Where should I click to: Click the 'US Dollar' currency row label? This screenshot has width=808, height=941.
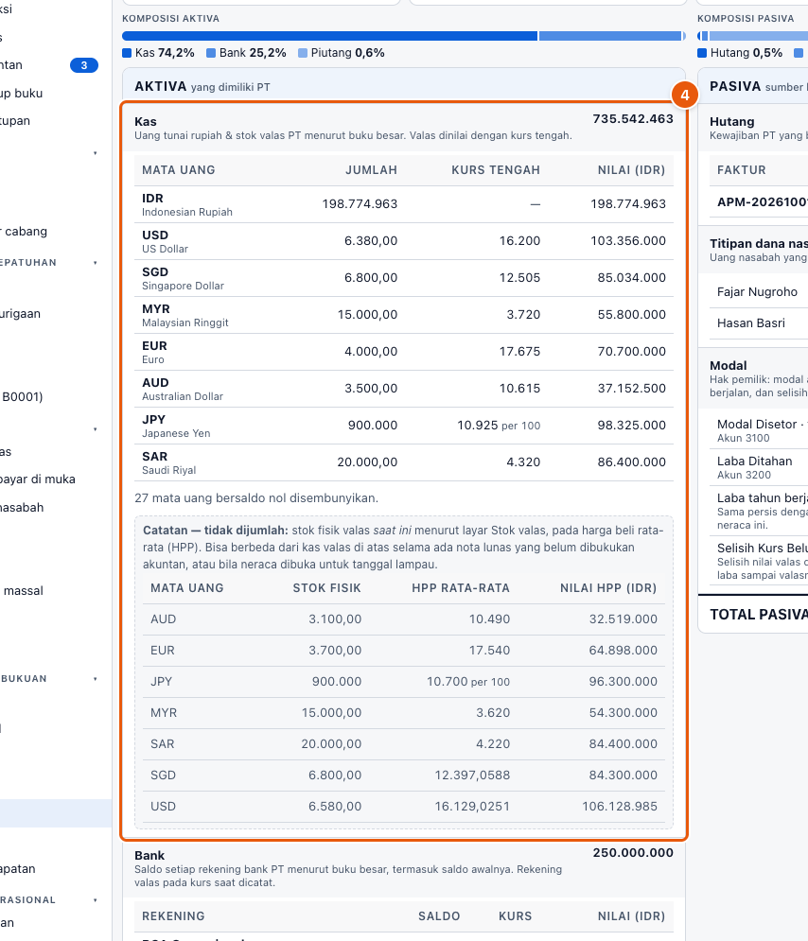tap(165, 249)
